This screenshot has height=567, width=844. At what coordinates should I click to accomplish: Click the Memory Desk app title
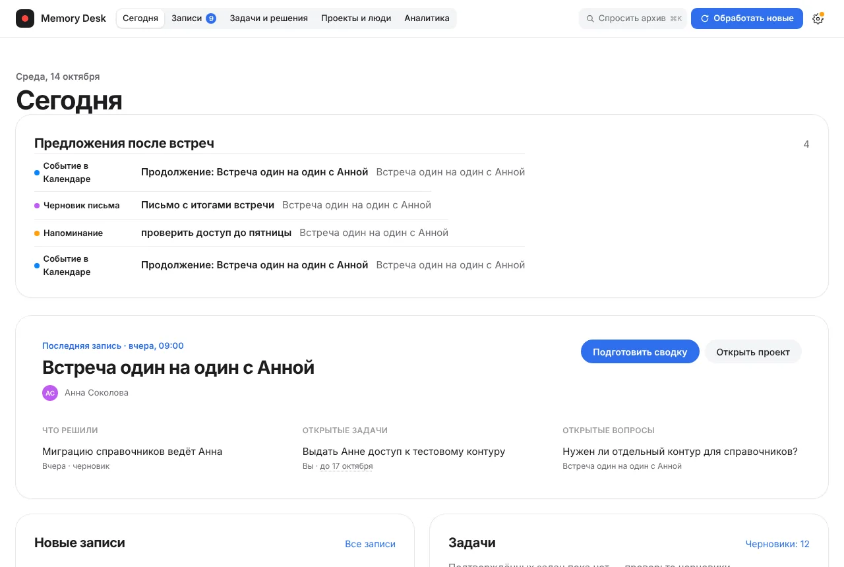point(73,18)
